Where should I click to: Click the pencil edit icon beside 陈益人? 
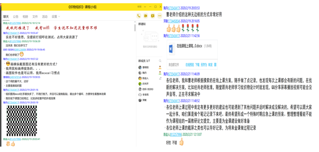pyautogui.click(x=160, y=78)
